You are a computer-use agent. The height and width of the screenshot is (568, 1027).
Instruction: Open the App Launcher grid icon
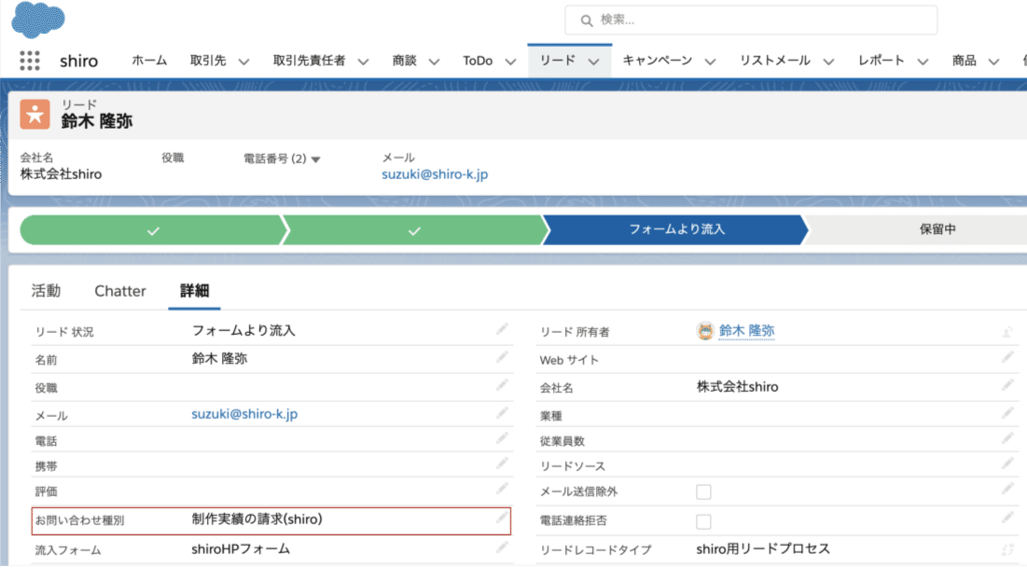pyautogui.click(x=30, y=61)
